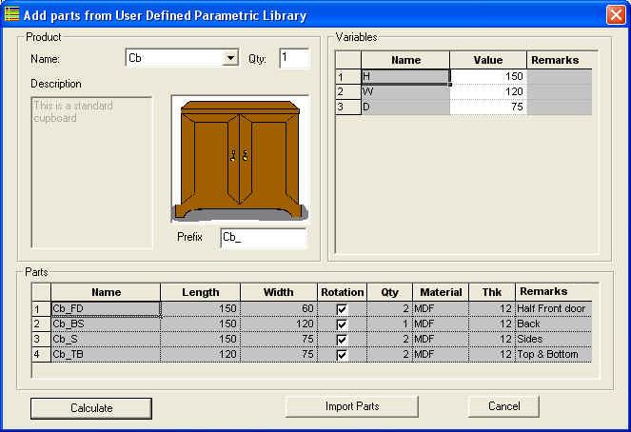This screenshot has height=432, width=631.
Task: Select the H variable value cell
Action: 487,76
